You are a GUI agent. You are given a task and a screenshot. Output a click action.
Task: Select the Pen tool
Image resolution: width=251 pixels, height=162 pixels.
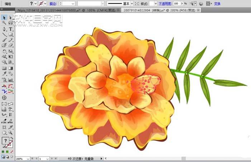tap(4, 29)
